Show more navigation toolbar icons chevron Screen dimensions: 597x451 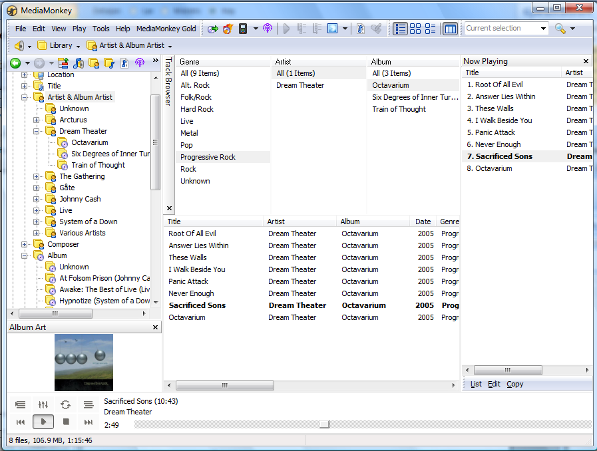click(155, 60)
